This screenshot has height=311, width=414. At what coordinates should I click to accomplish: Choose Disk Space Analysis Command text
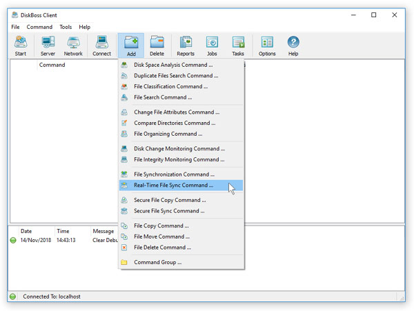pyautogui.click(x=173, y=65)
